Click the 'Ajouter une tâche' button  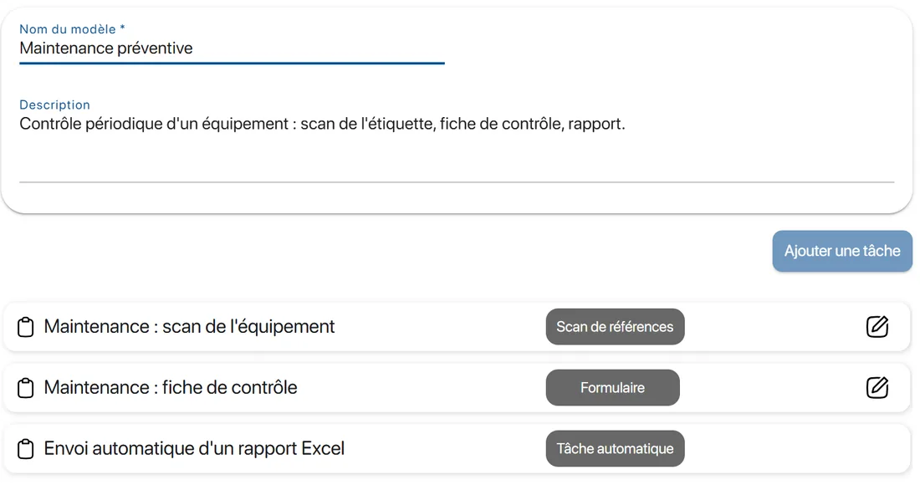842,251
